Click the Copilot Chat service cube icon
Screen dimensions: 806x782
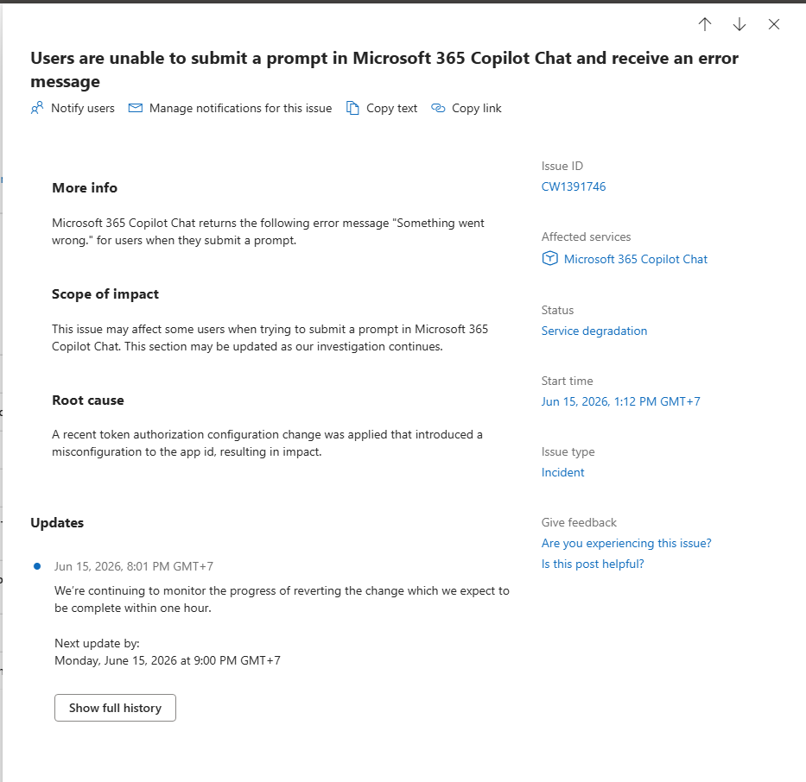[549, 259]
